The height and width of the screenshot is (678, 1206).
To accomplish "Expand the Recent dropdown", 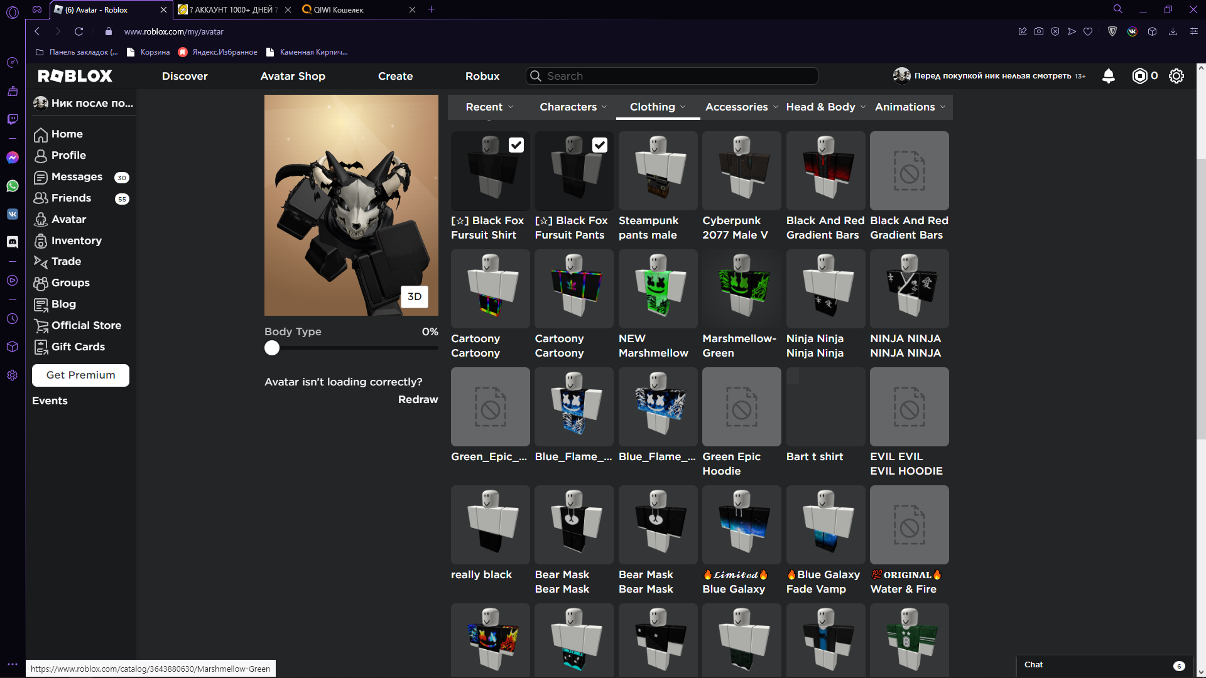I will 490,107.
